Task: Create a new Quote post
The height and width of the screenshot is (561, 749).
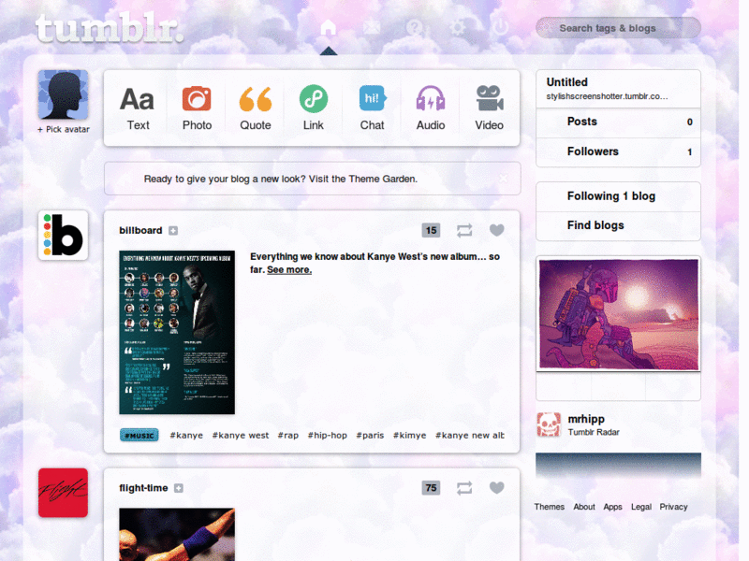Action: (255, 108)
